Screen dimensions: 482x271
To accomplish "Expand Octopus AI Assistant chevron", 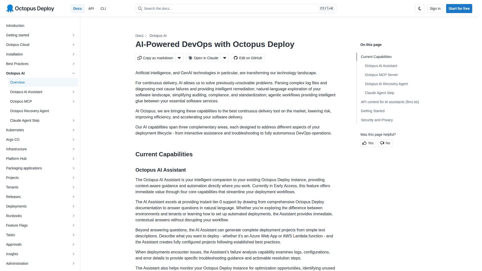I will point(74,92).
